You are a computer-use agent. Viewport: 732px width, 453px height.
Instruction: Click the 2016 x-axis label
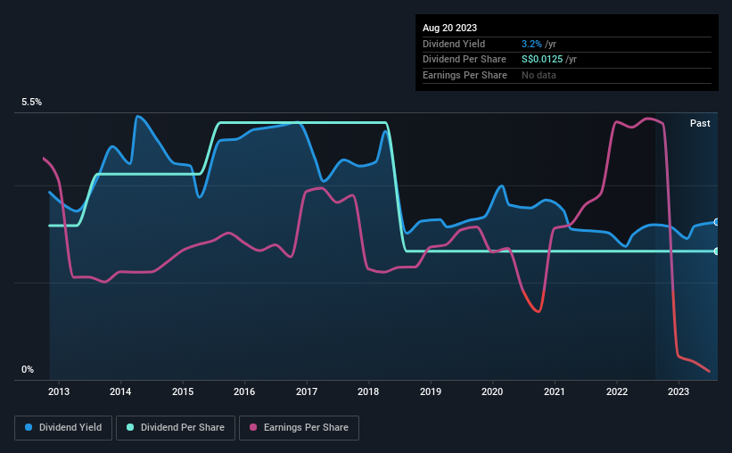point(244,391)
